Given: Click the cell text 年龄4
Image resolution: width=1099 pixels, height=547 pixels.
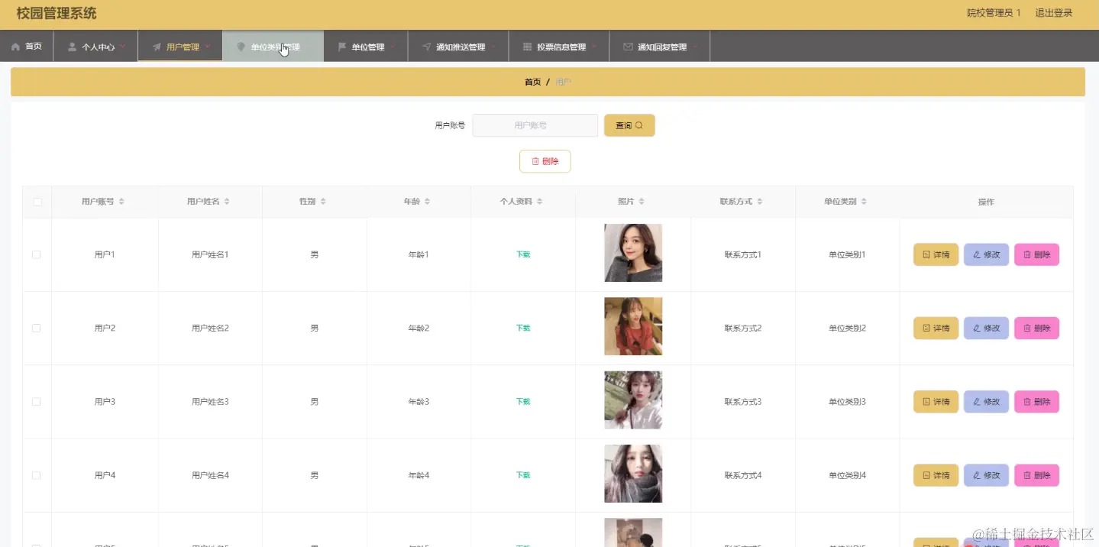Looking at the screenshot, I should tap(419, 475).
